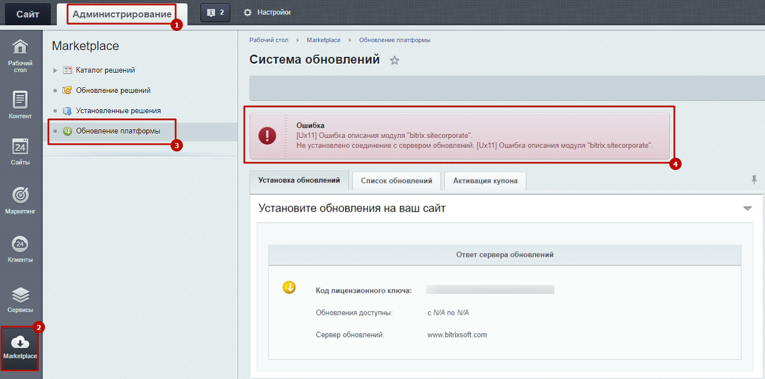Go to the Сайты sidebar section
Image resolution: width=765 pixels, height=379 pixels.
(x=20, y=151)
